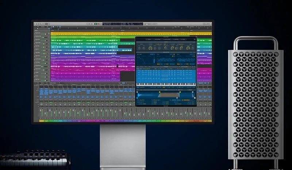Click the right yellow loop marker in waveform

click(180, 92)
